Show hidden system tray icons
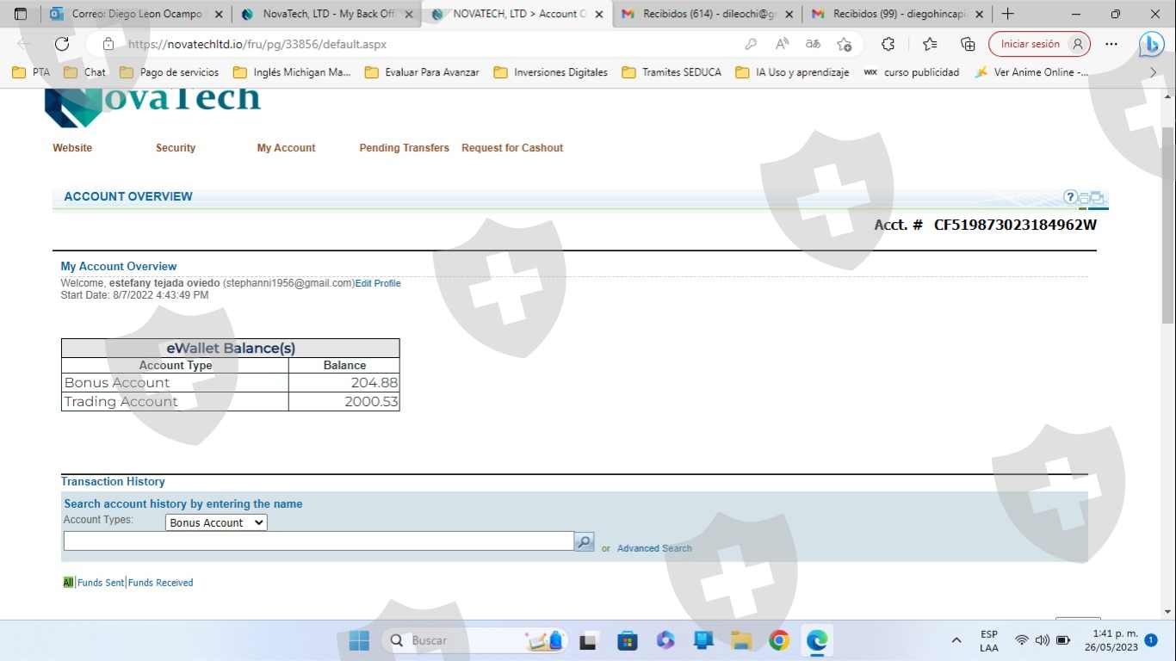Image resolution: width=1176 pixels, height=661 pixels. click(956, 640)
